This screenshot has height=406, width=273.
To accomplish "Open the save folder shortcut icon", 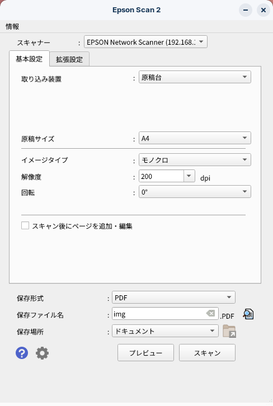I will (x=229, y=331).
